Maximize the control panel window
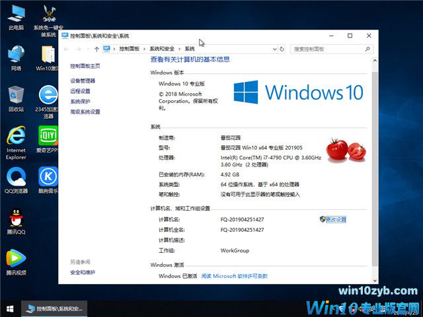 (350, 36)
